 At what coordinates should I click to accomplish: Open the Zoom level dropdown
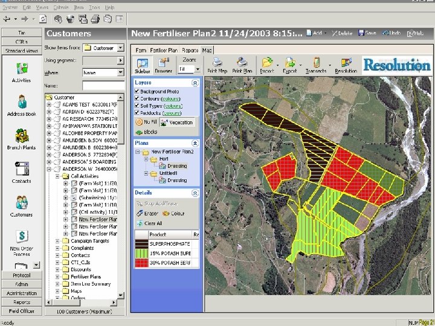pos(197,69)
